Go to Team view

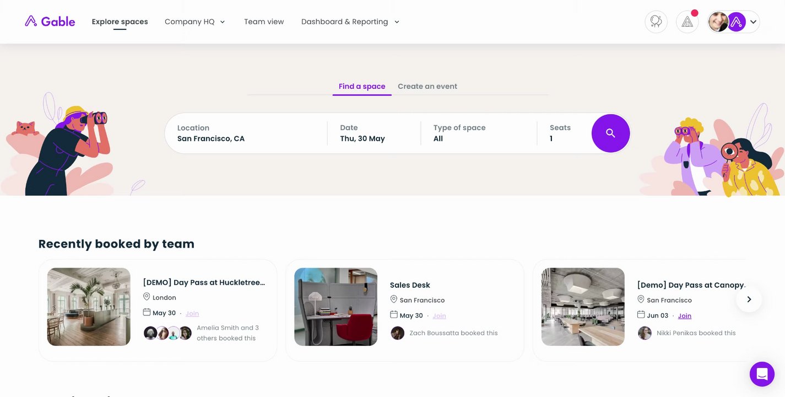pos(264,22)
